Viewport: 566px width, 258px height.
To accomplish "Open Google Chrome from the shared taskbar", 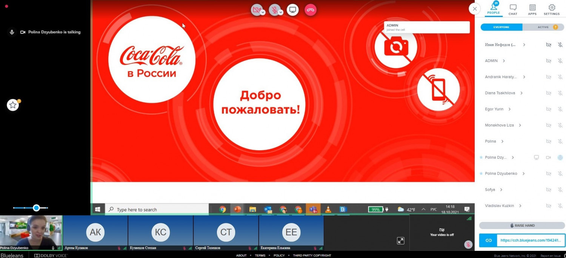I will coord(223,209).
